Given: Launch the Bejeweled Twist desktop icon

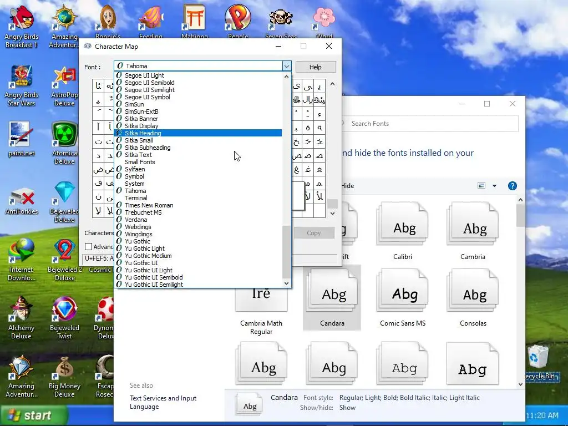Looking at the screenshot, I should [64, 318].
